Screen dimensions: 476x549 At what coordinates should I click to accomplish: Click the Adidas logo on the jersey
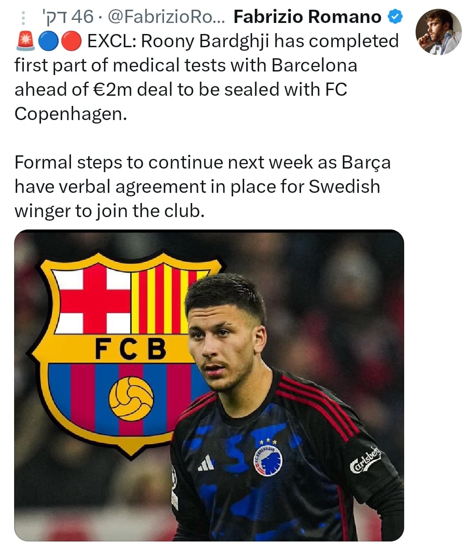click(x=206, y=463)
